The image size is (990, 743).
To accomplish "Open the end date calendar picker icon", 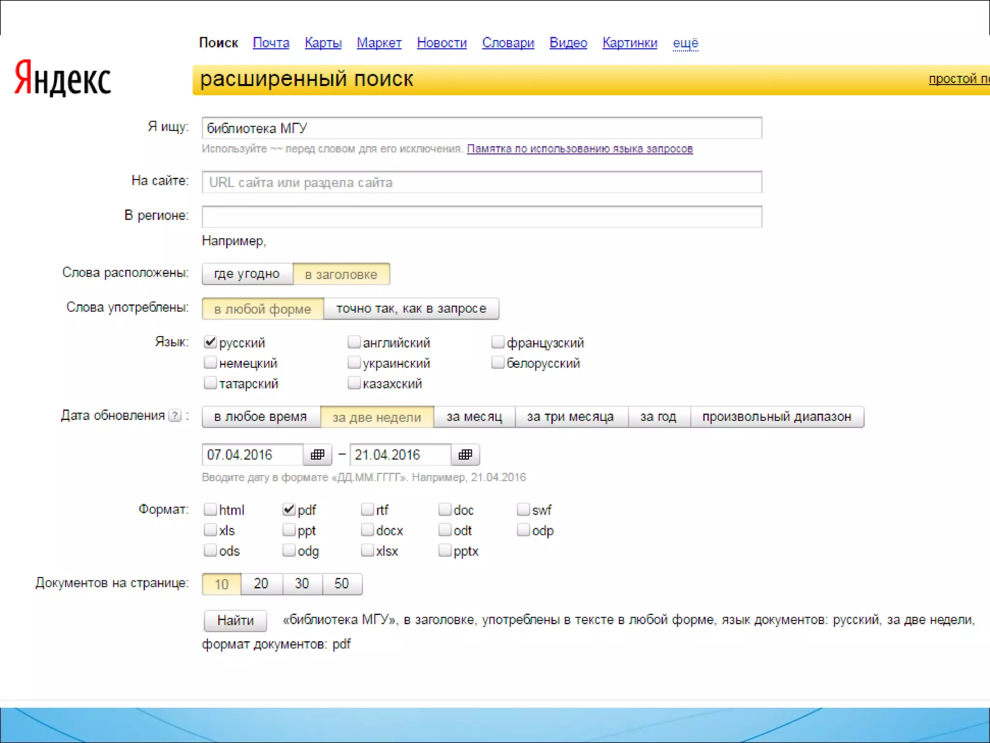I will click(465, 455).
